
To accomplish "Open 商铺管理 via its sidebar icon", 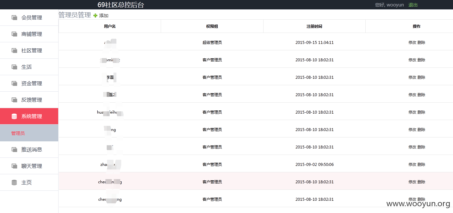I will [x=14, y=34].
